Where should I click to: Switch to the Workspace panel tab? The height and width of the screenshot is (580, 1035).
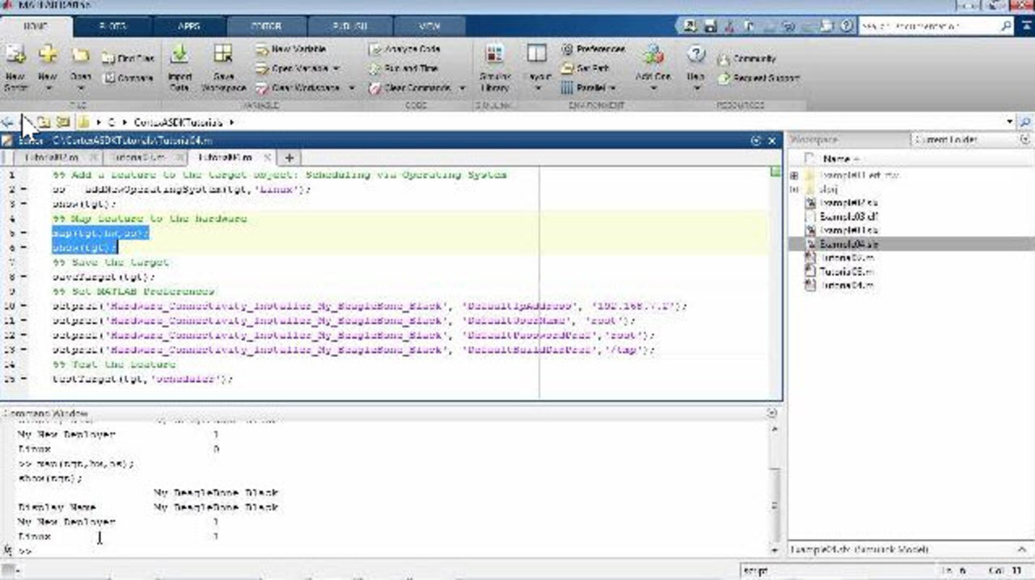pyautogui.click(x=815, y=140)
